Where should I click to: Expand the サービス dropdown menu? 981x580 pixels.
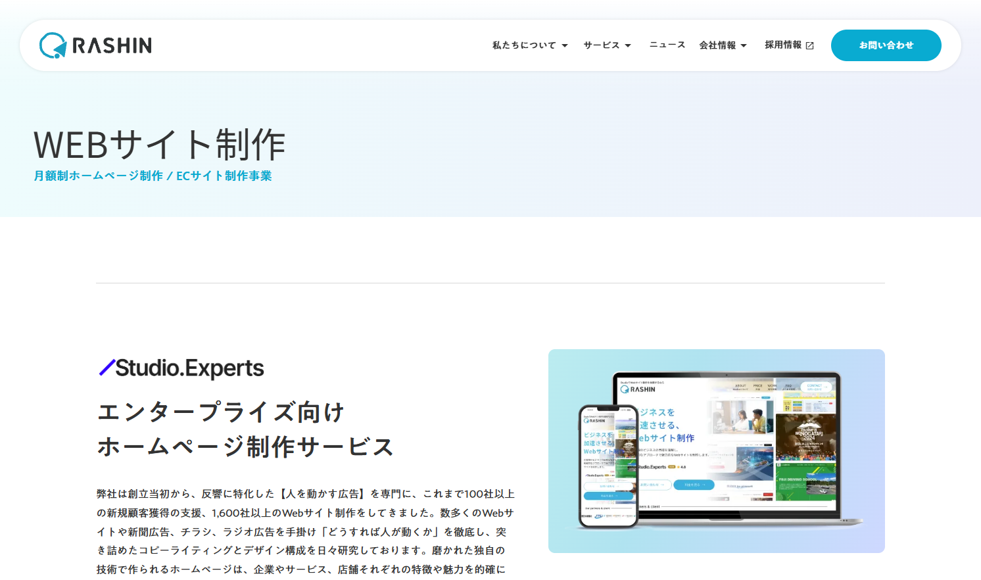click(x=607, y=45)
